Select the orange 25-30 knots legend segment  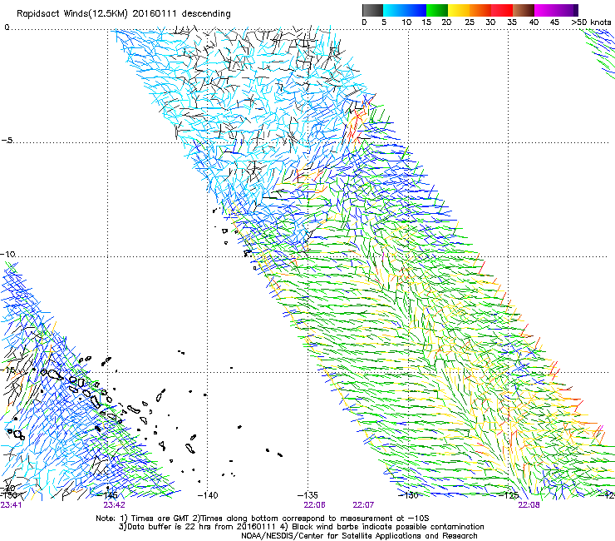480,10
